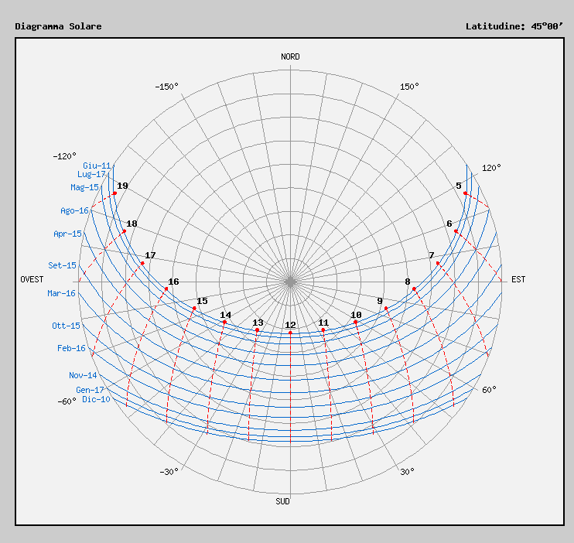Viewport: 574px width, 543px height.
Task: Click the Mar-16 date label
Action: tap(61, 293)
